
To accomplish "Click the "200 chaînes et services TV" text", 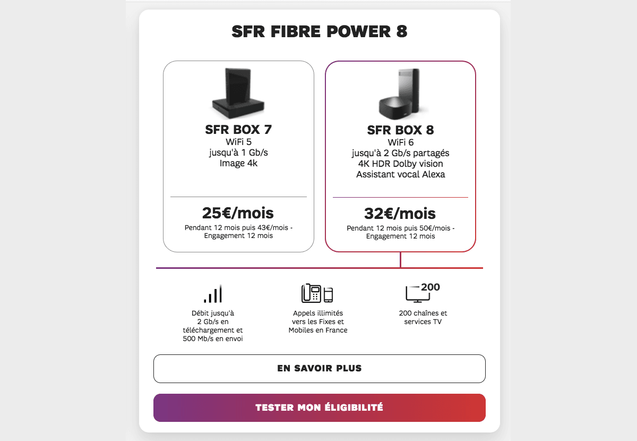I will coord(423,317).
